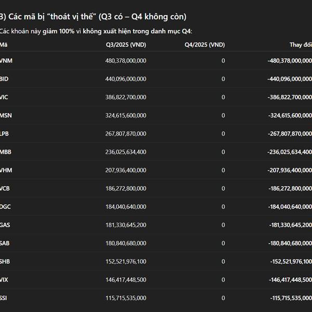Click the Thay đổi column header
Screen dimensions: 312x312
[301, 45]
